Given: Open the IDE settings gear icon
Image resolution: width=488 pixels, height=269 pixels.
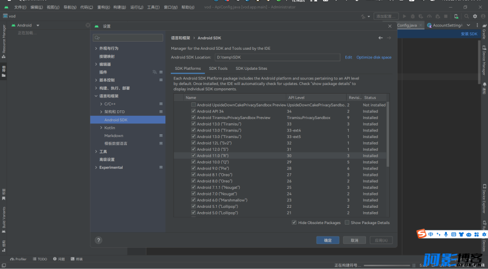Looking at the screenshot, I should [x=475, y=16].
